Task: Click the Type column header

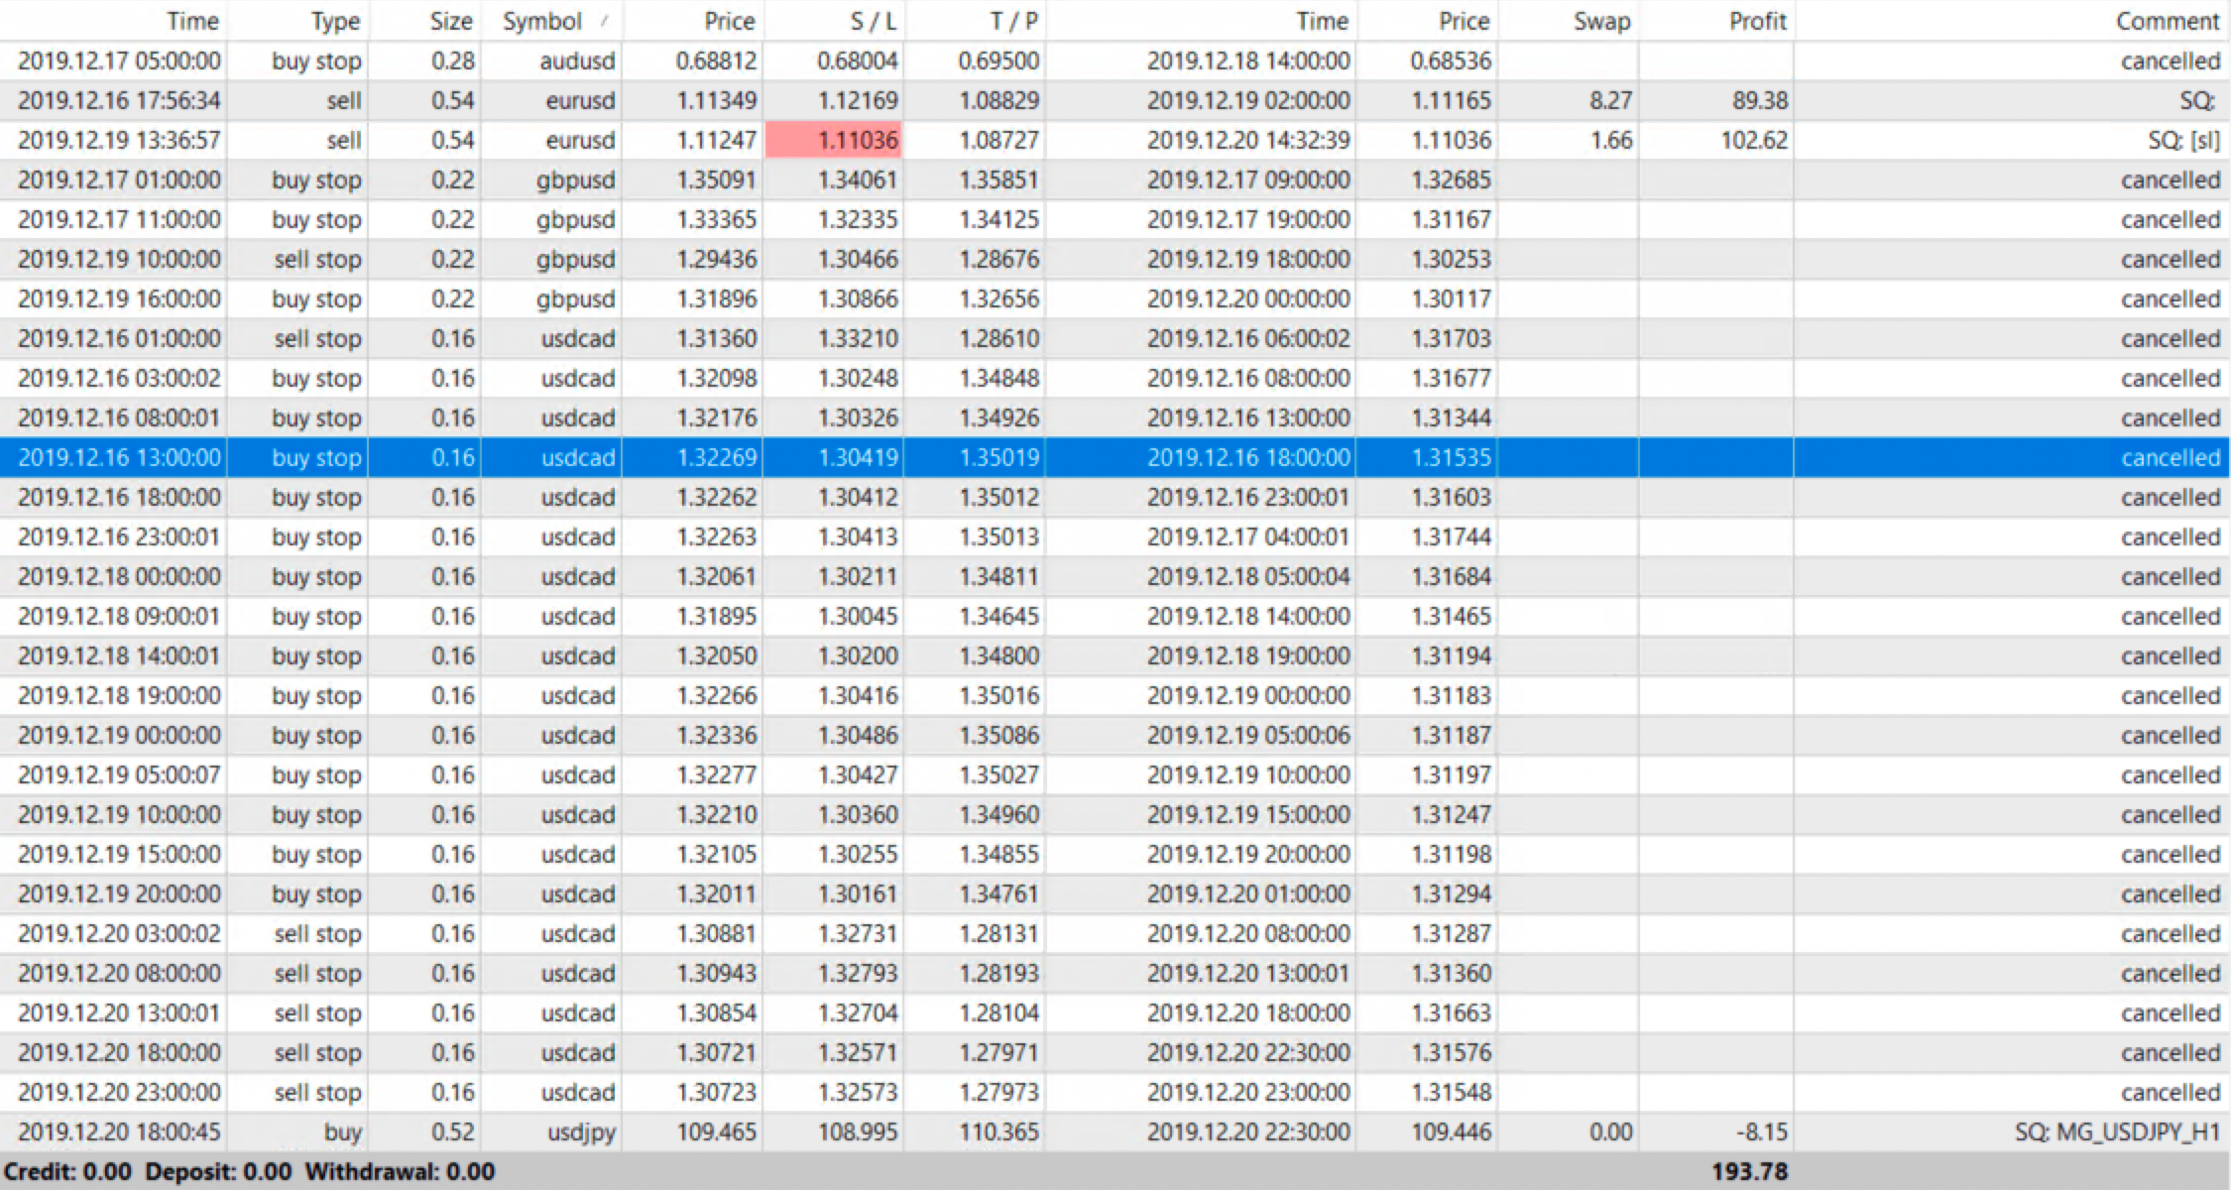Action: 334,21
